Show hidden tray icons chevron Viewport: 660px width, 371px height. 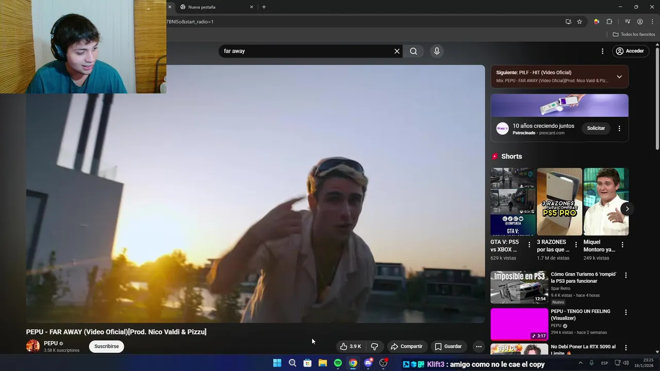[x=581, y=363]
